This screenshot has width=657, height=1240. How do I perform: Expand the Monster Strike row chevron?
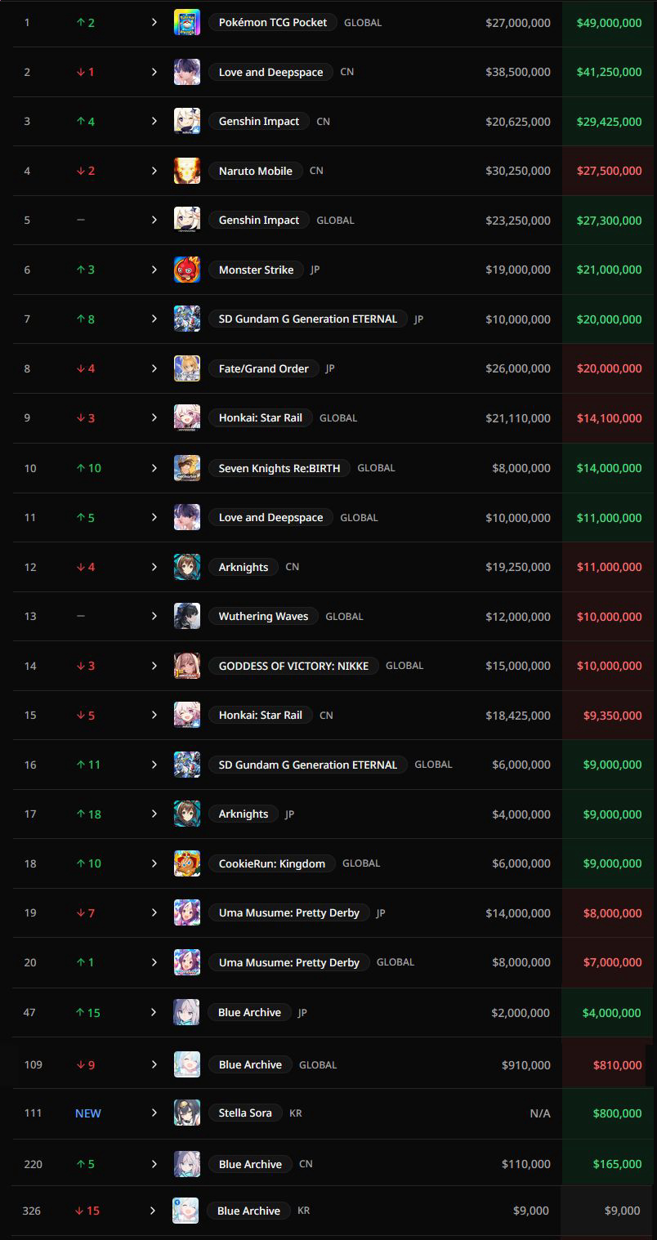coord(154,270)
